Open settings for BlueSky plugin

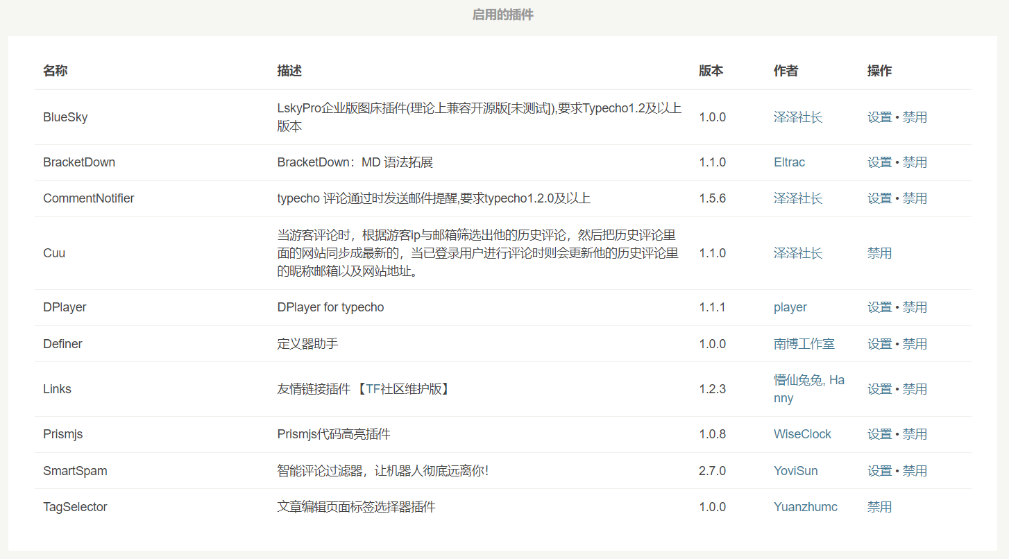pyautogui.click(x=879, y=117)
